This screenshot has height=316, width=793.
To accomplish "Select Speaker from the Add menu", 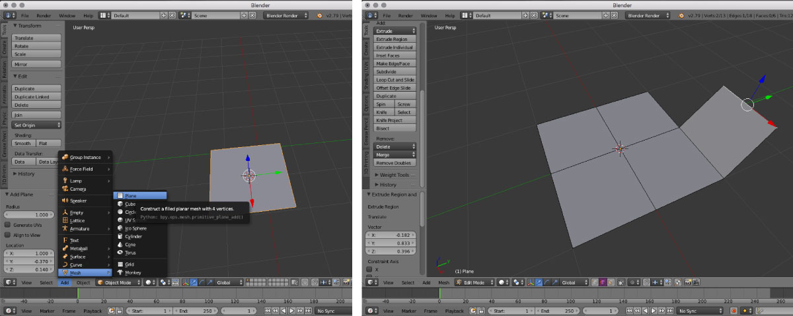I will click(x=86, y=201).
